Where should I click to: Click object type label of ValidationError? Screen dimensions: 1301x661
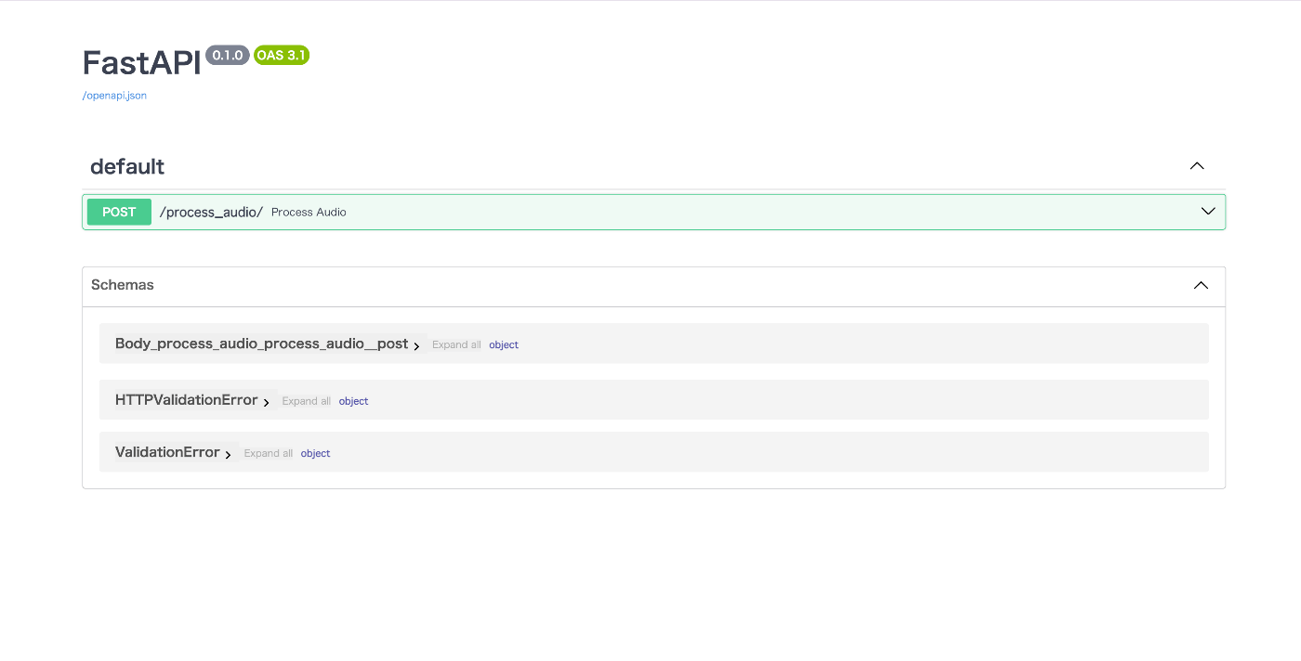315,453
